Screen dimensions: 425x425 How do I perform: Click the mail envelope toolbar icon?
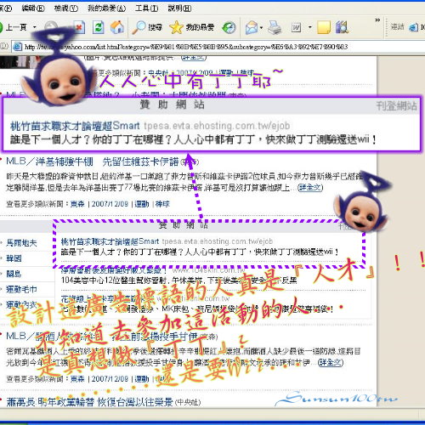[252, 27]
